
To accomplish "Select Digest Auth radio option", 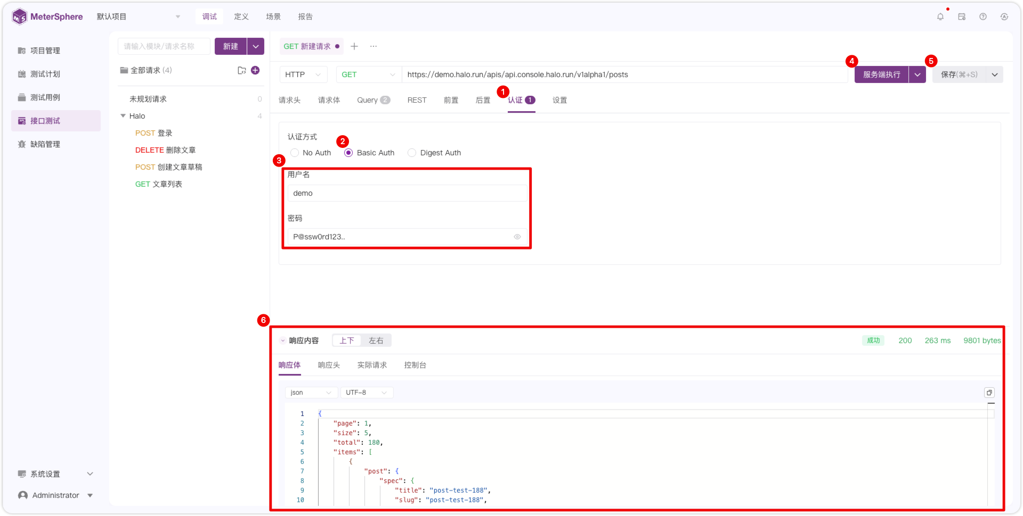I will point(434,153).
